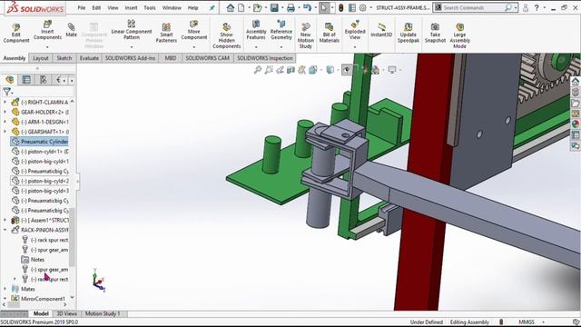Switch to SOLIDWORKS Add-Ins tab

[130, 58]
